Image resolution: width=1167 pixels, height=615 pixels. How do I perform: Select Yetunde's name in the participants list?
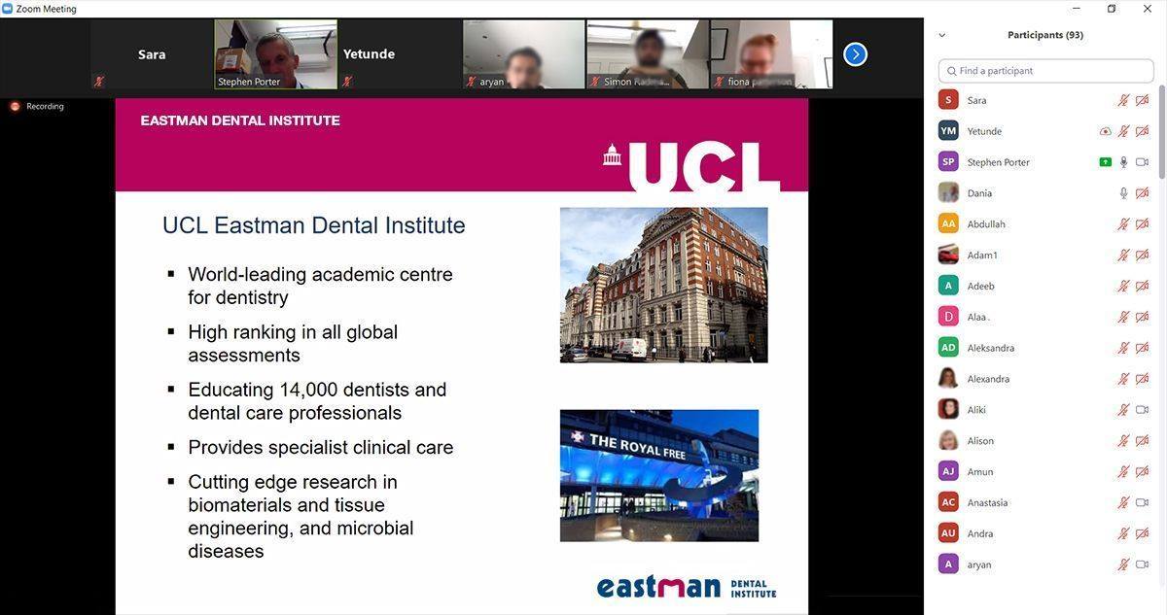point(984,131)
